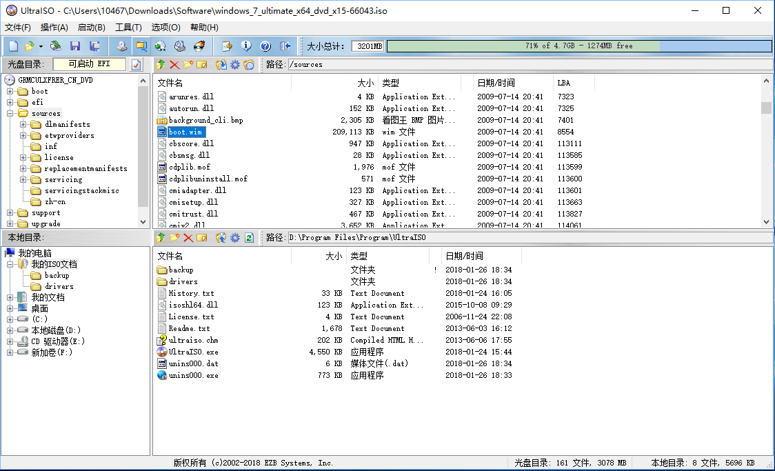Click the Open CD/DVD toolbar icon
This screenshot has height=471, width=775.
(56, 46)
